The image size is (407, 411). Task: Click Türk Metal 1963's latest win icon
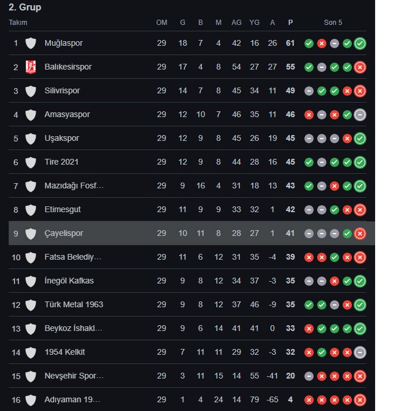pos(360,304)
